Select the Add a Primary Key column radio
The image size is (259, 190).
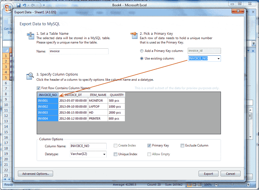point(142,51)
